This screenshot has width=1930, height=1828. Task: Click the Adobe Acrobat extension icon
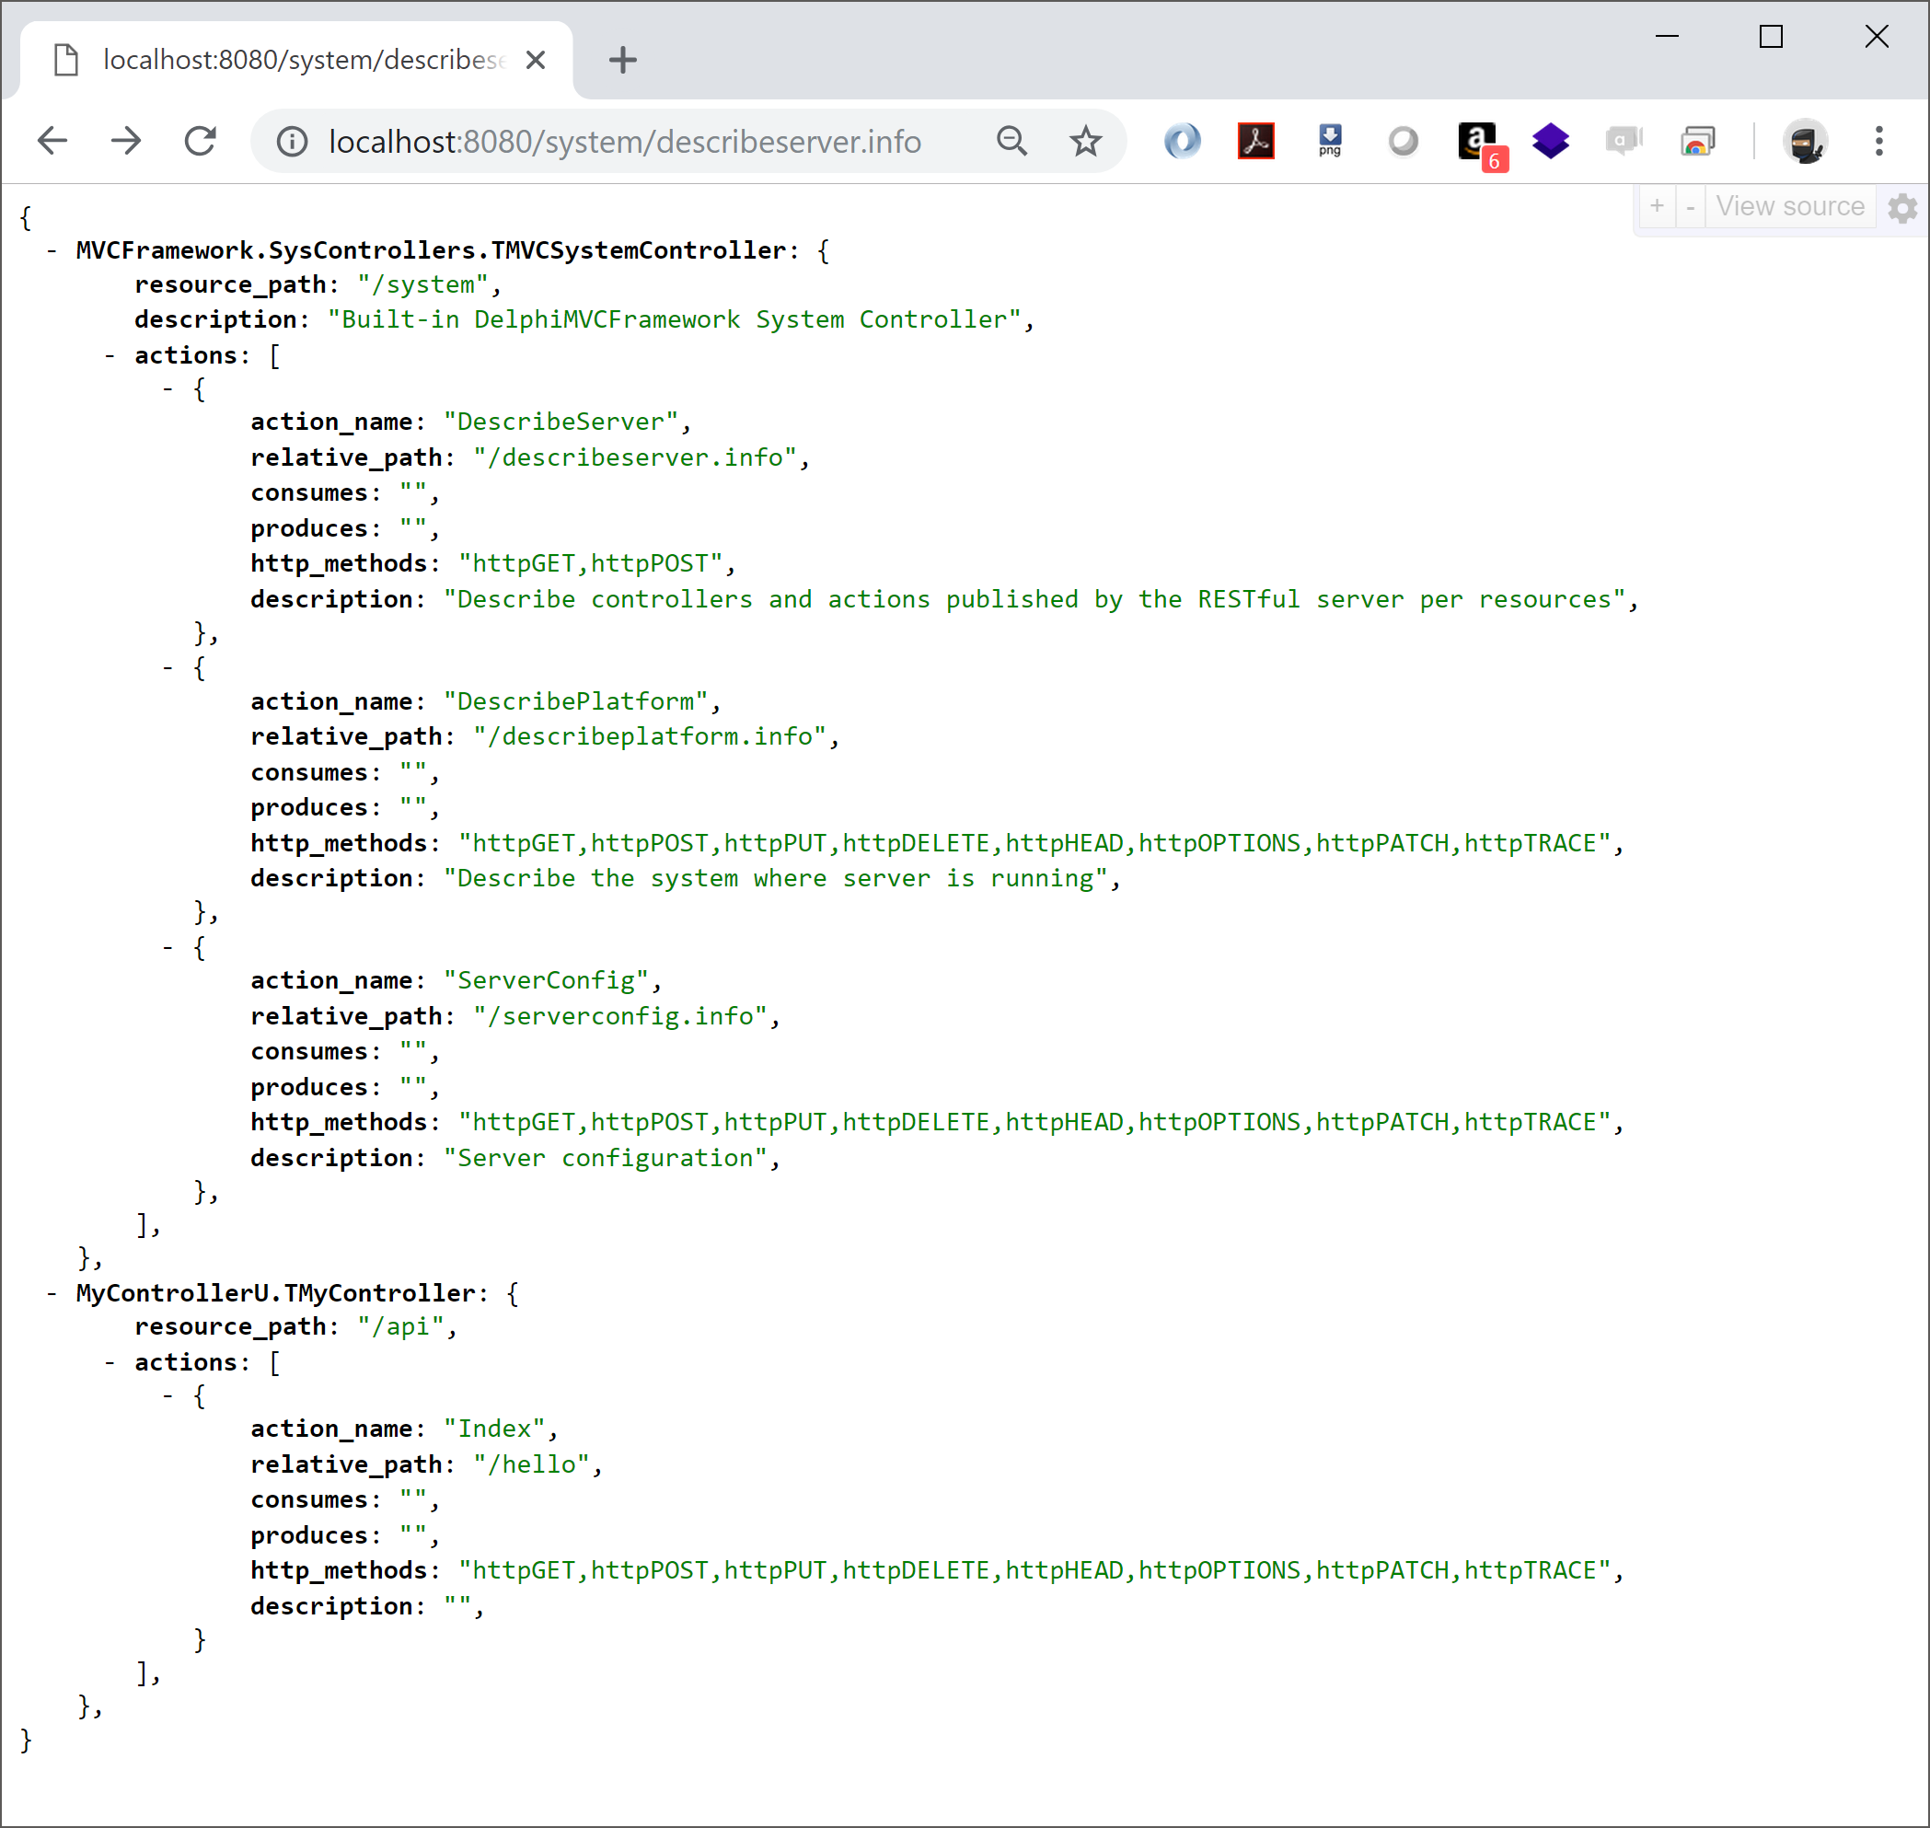pos(1255,142)
